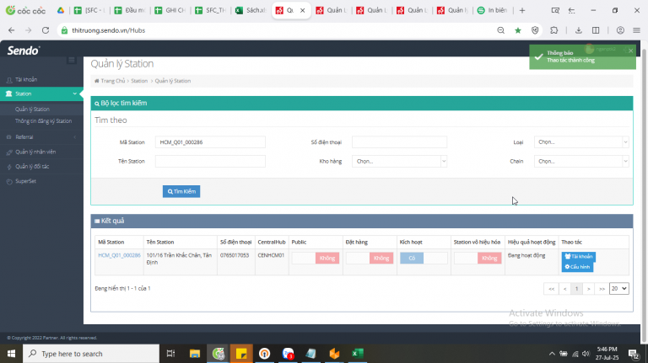This screenshot has width=648, height=363.
Task: Toggle the Đặt hàng switch
Action: (370, 259)
